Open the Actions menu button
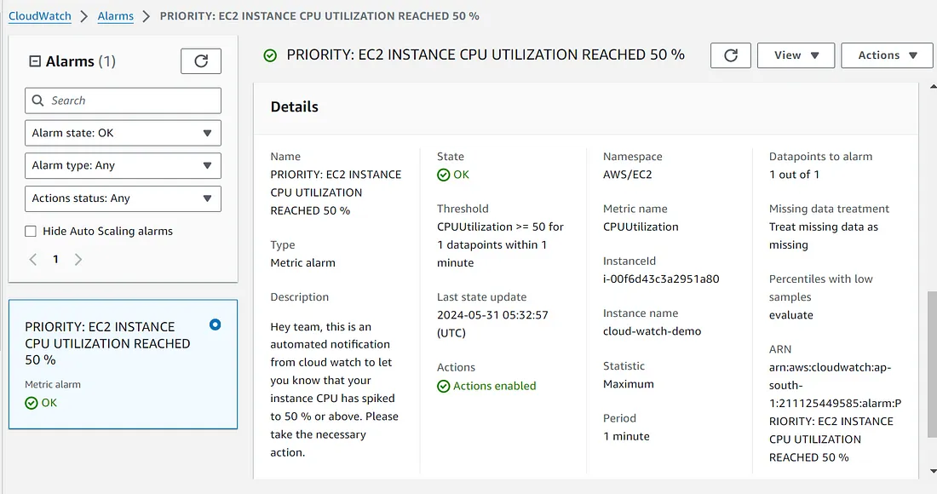 click(887, 55)
